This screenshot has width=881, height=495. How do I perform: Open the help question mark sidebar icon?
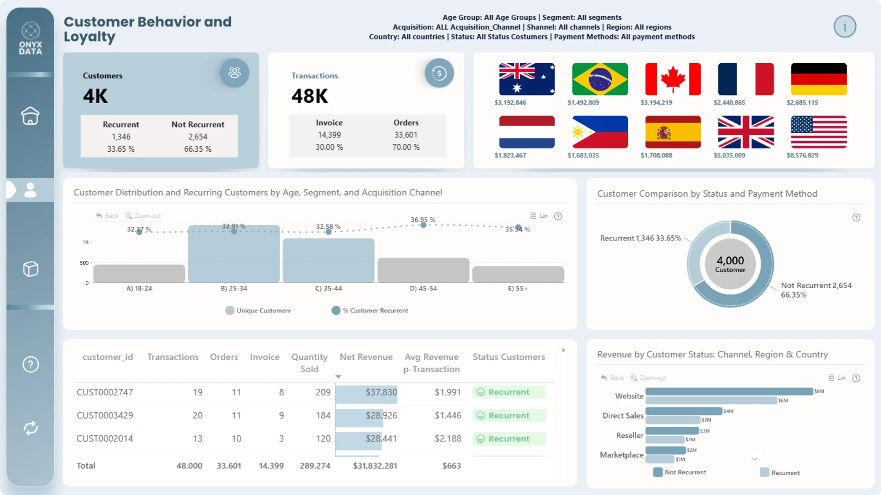point(30,364)
